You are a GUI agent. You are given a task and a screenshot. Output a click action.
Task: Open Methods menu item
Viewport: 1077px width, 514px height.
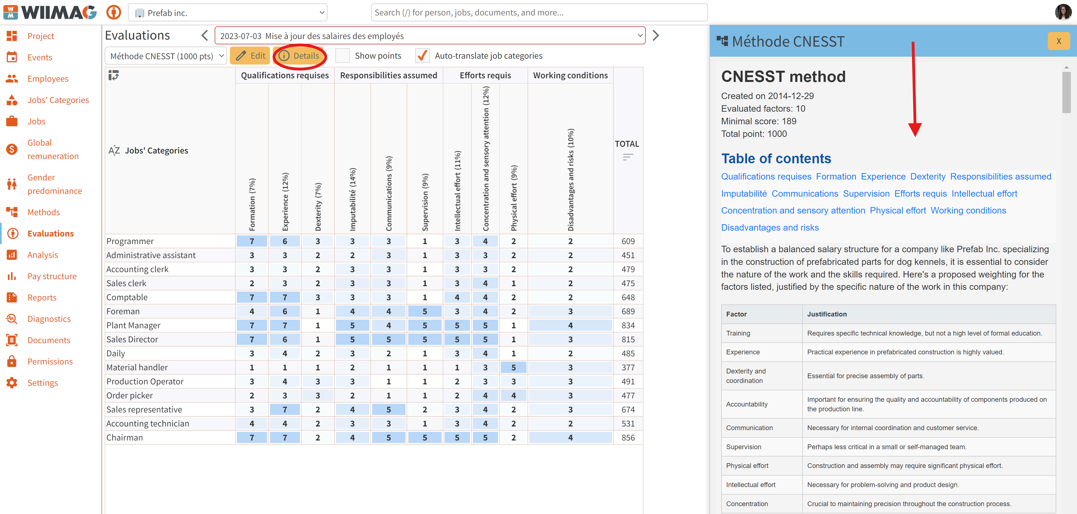coord(43,212)
